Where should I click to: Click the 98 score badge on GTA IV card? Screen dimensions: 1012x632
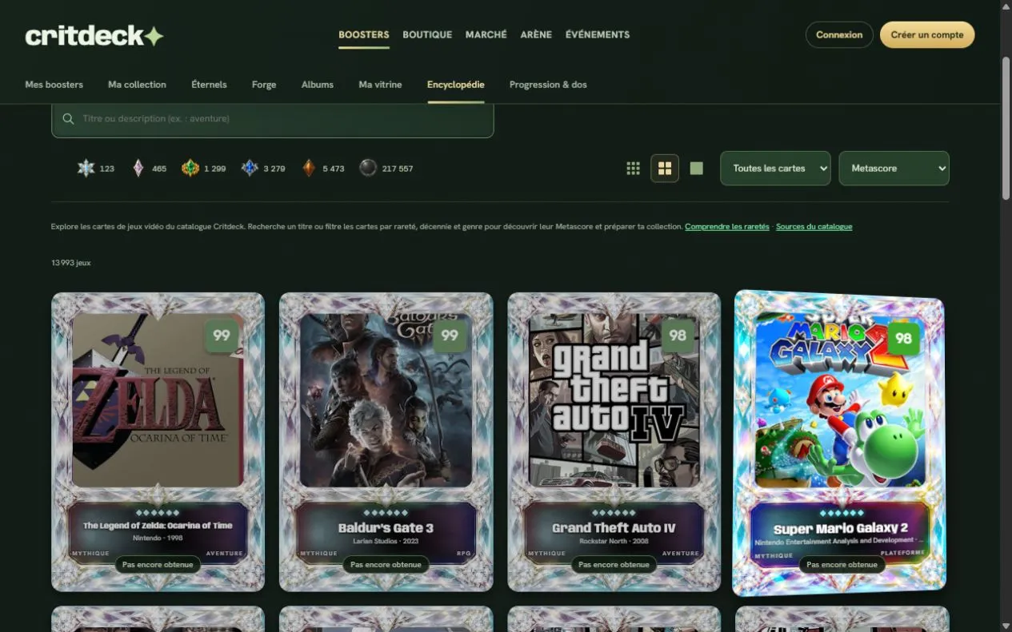coord(678,336)
